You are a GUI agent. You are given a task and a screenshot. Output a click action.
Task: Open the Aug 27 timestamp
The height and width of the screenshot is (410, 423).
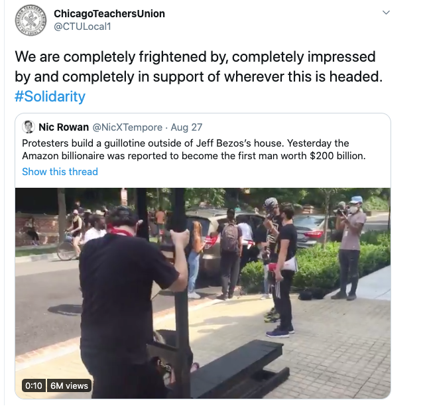point(186,127)
